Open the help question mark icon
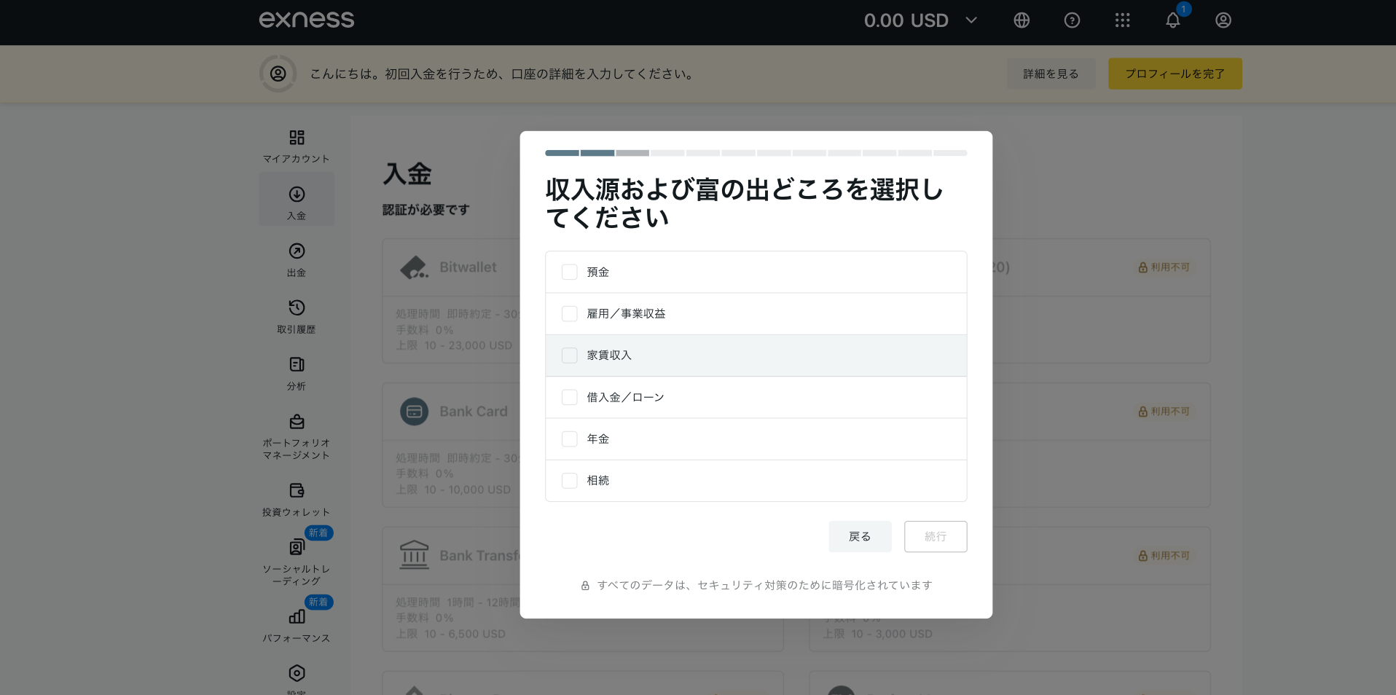This screenshot has width=1396, height=695. click(x=1072, y=20)
